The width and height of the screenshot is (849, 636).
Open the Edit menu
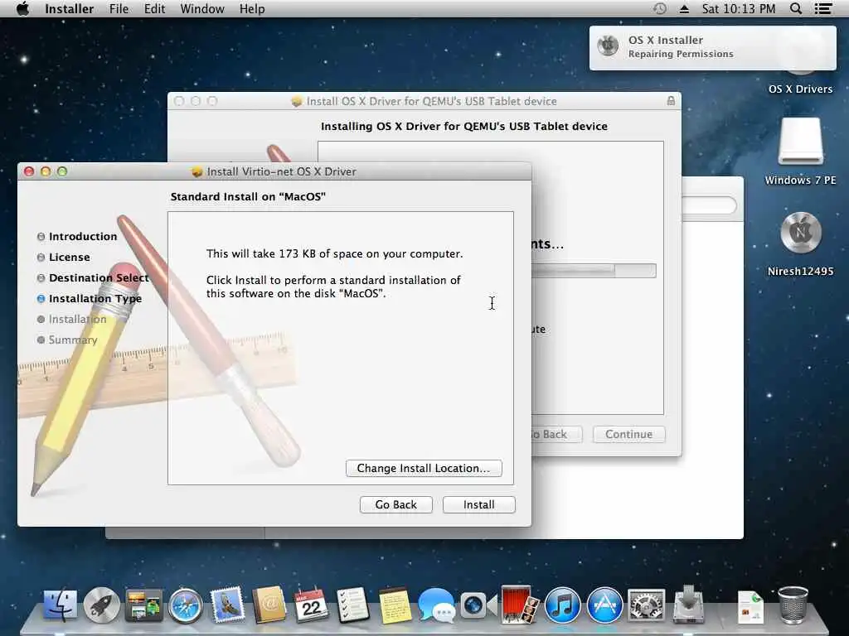[154, 8]
